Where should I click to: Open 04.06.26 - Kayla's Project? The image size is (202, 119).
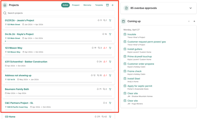coord(19,34)
